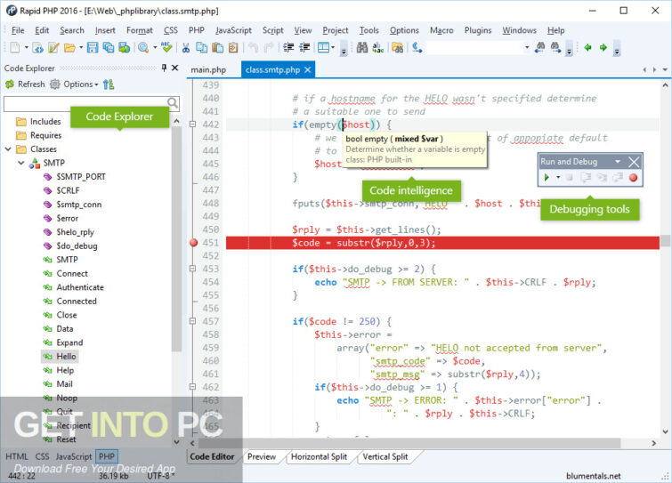672x483 pixels.
Task: Open the File menu
Action: [x=18, y=30]
